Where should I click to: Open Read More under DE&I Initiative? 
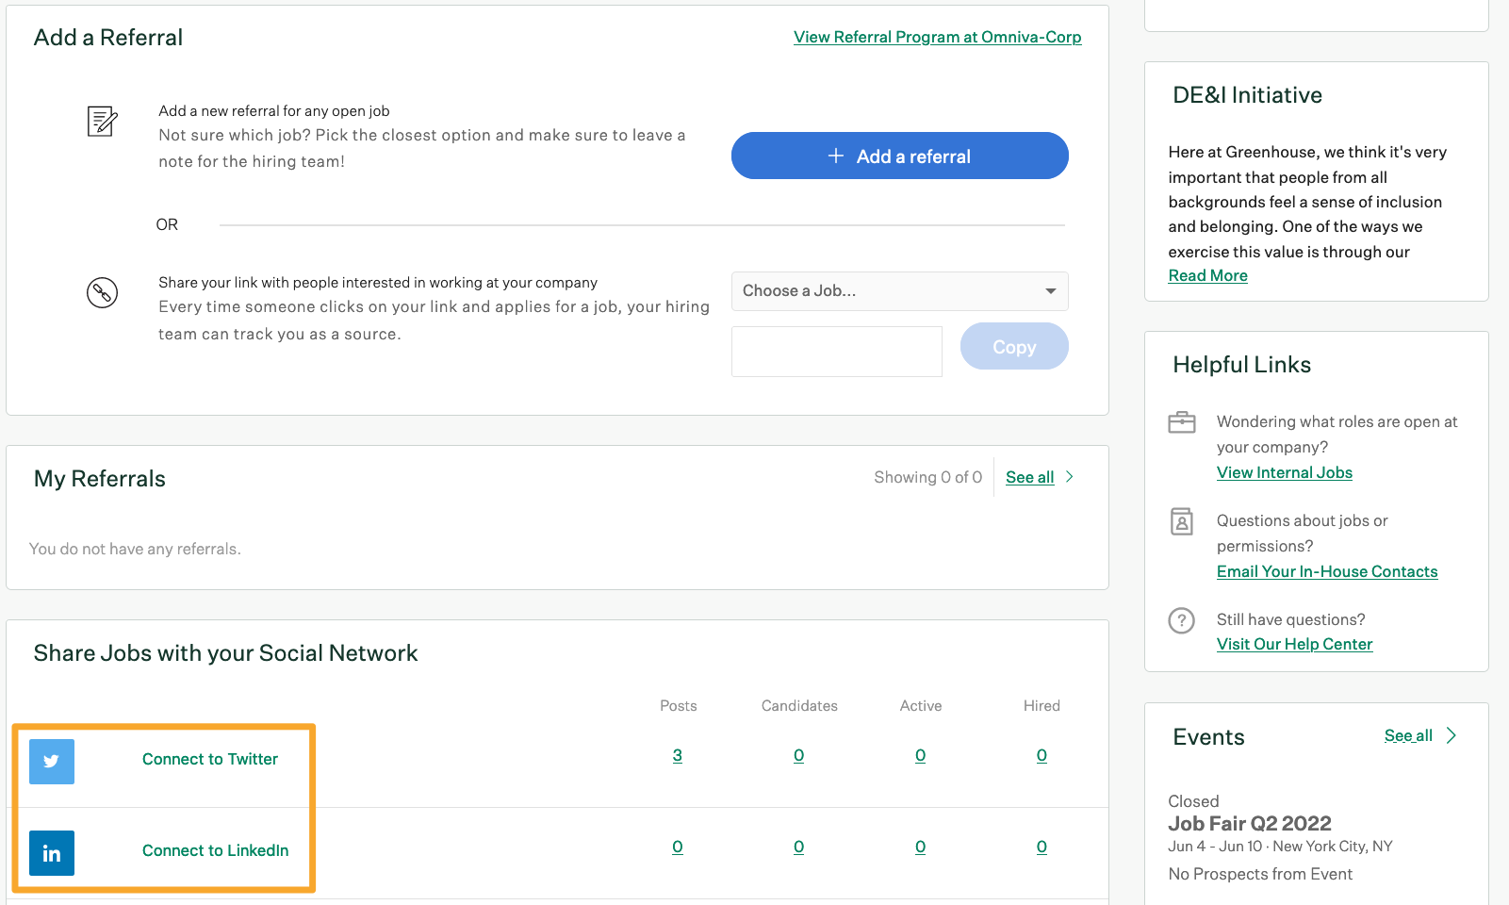1207,275
